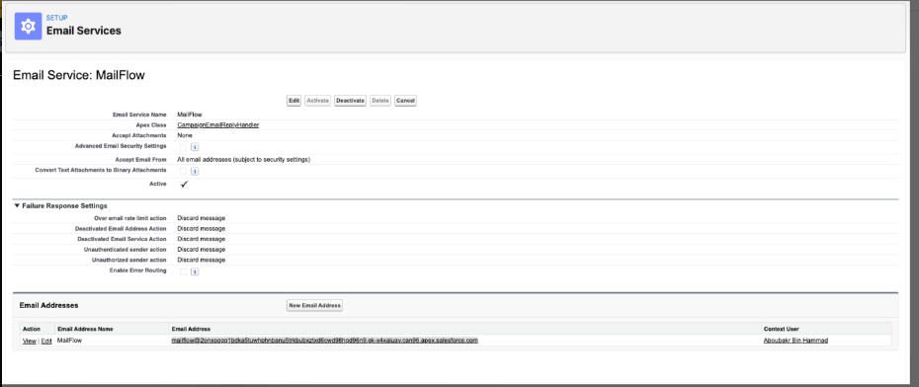
Task: Click the Deactivate button
Action: tap(351, 101)
